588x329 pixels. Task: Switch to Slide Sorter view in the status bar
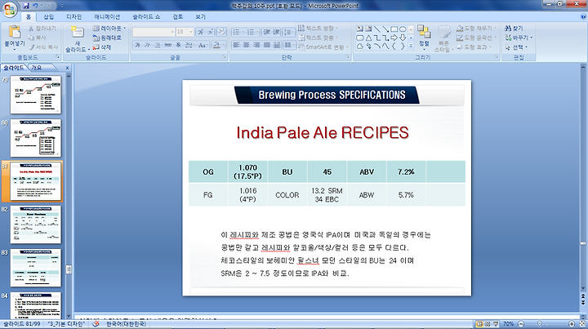488,324
